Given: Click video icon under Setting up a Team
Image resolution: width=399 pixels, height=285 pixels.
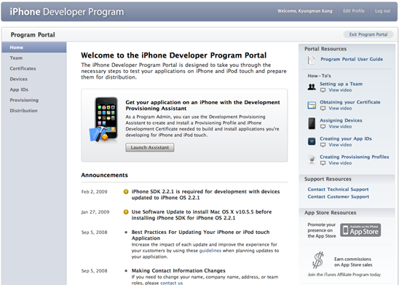Looking at the screenshot, I should [x=323, y=90].
